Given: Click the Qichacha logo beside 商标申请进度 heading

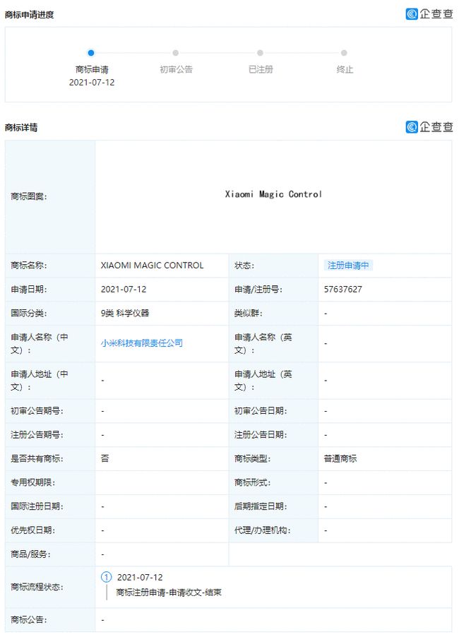Looking at the screenshot, I should tap(429, 13).
